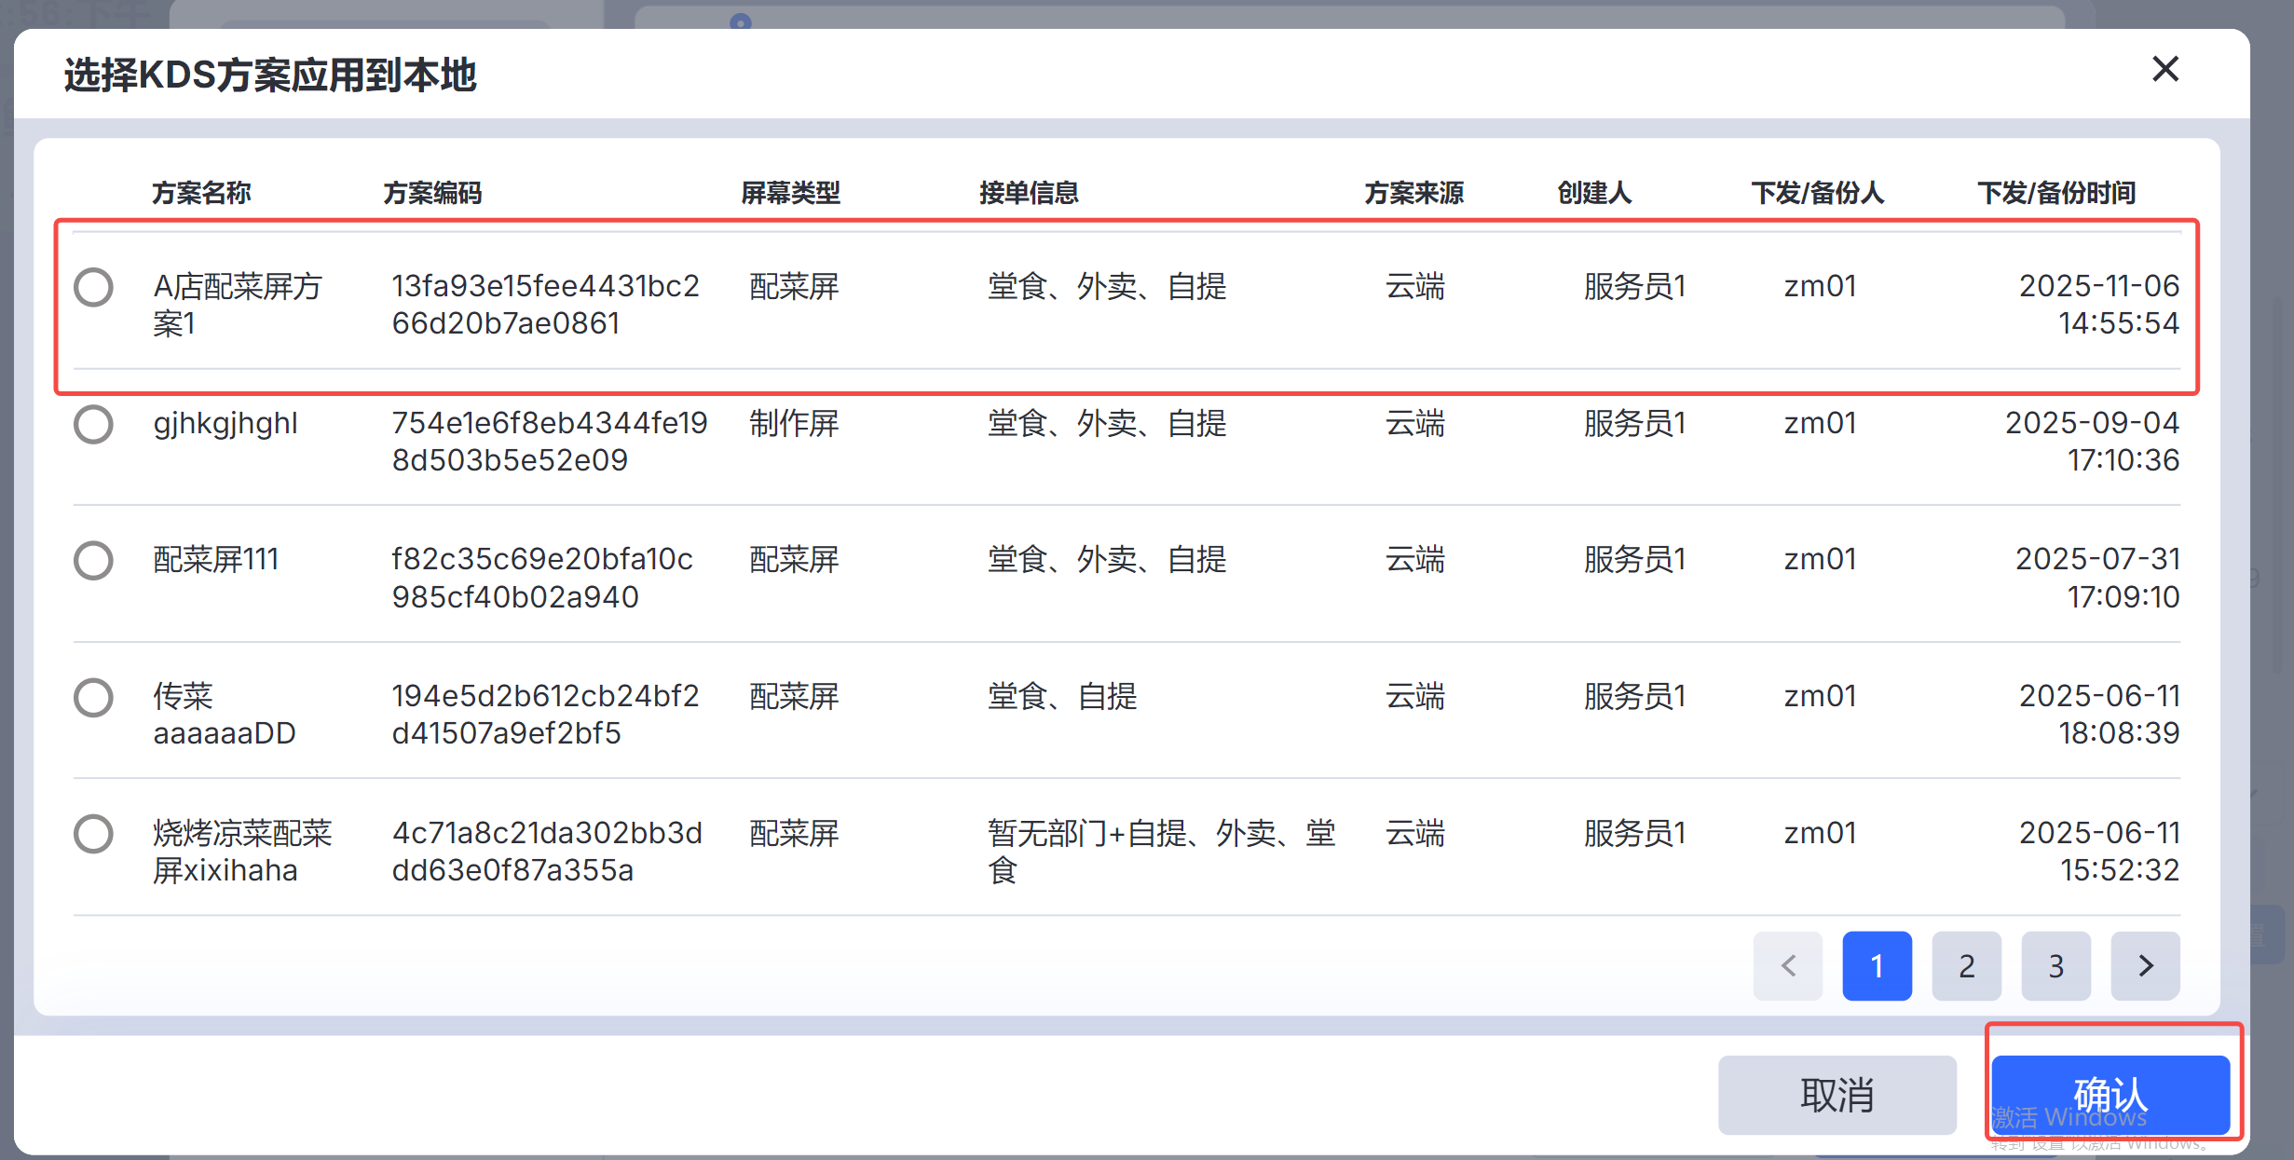Click the 2025-09-04 17:10:36 timestamp

click(x=2092, y=442)
